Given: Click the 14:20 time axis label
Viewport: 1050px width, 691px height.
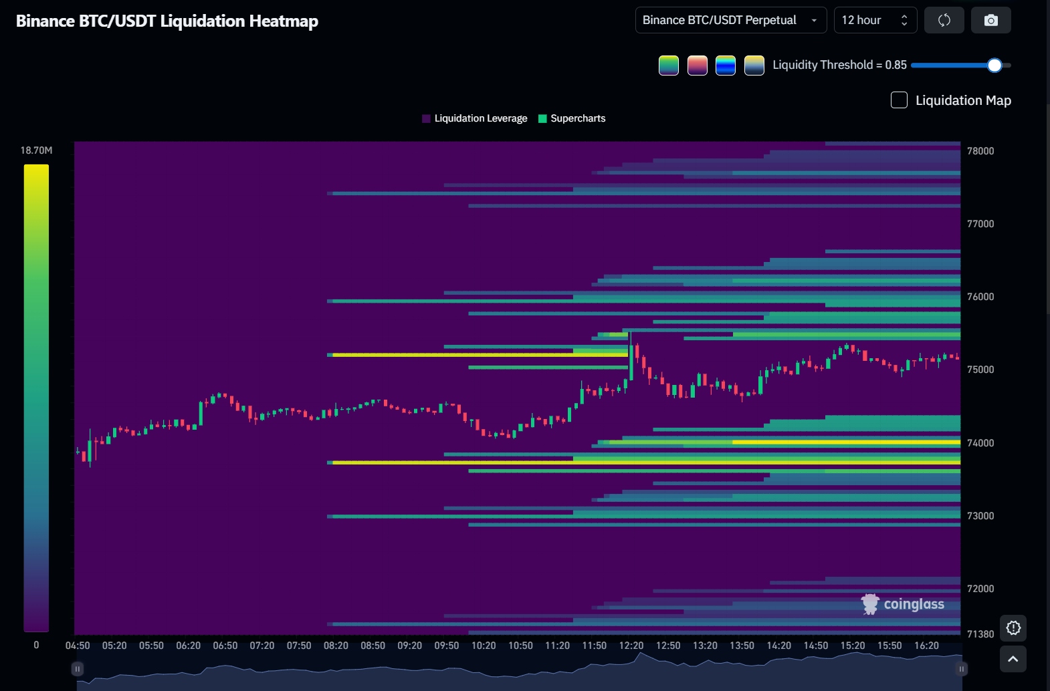Looking at the screenshot, I should 778,646.
